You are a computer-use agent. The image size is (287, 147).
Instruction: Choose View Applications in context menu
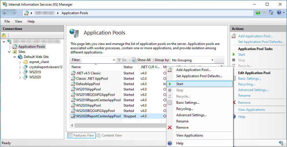click(200, 135)
